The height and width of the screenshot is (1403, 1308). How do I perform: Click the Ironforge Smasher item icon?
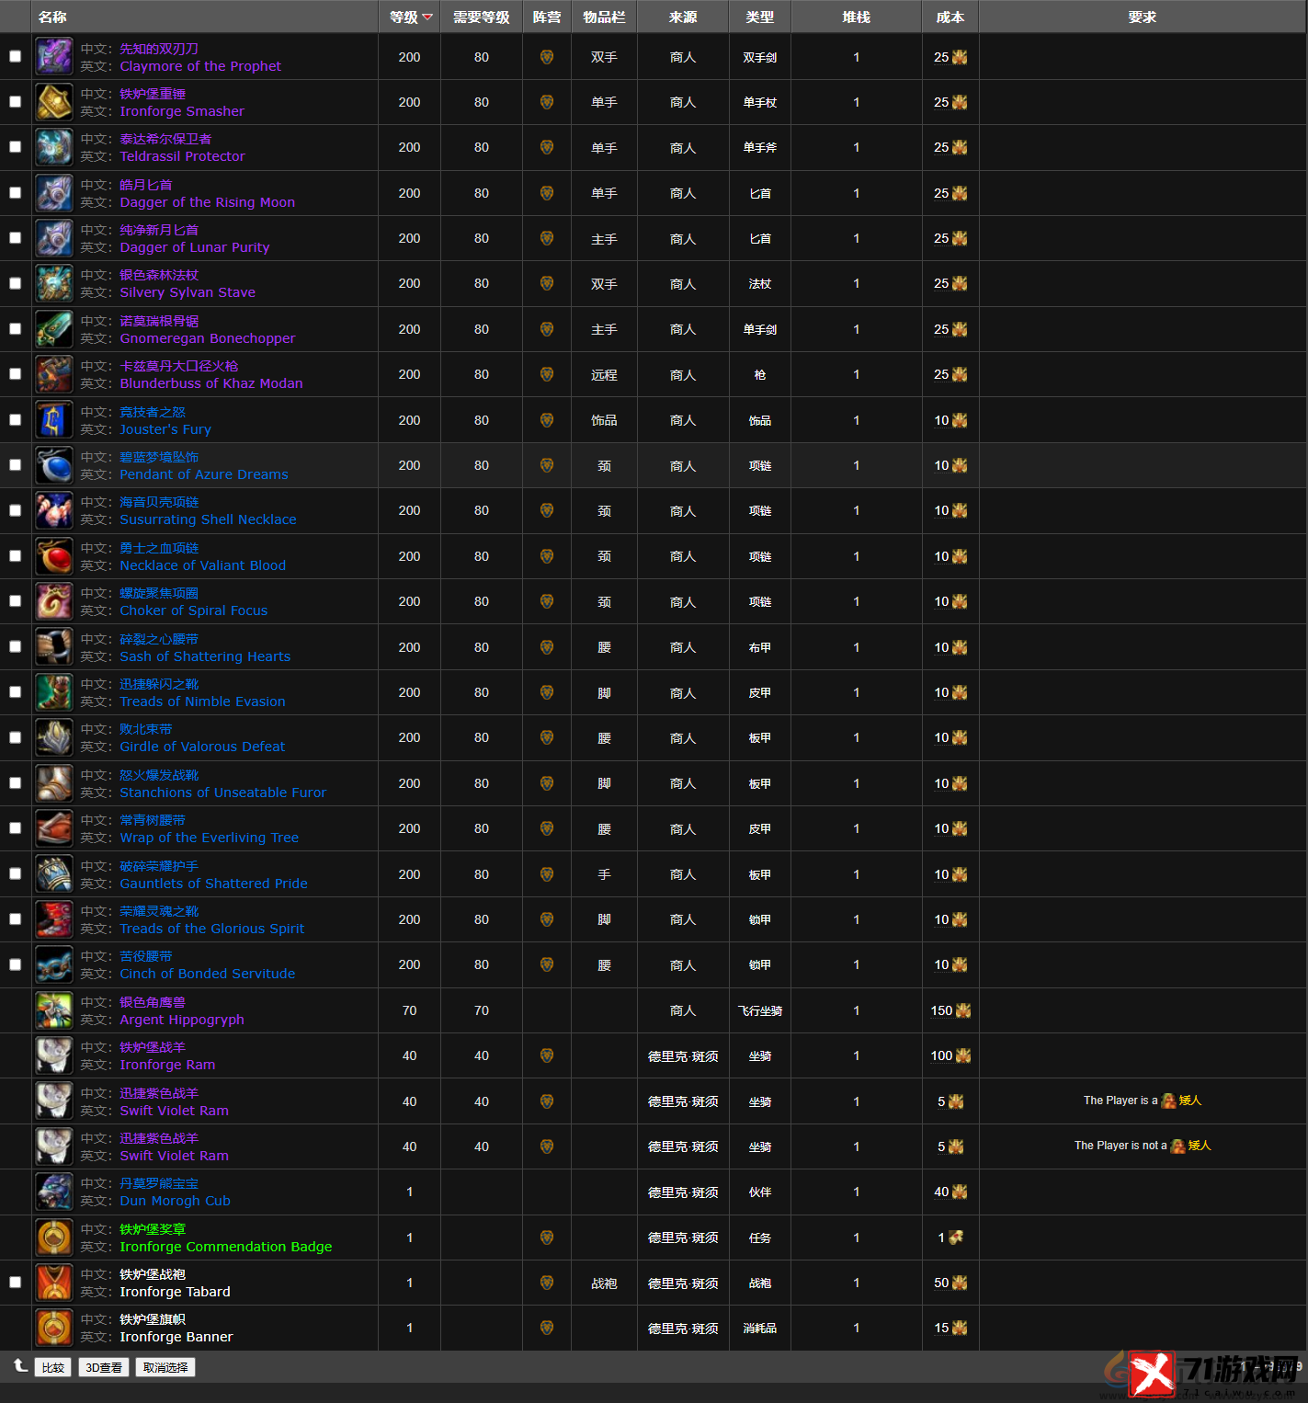tap(54, 102)
